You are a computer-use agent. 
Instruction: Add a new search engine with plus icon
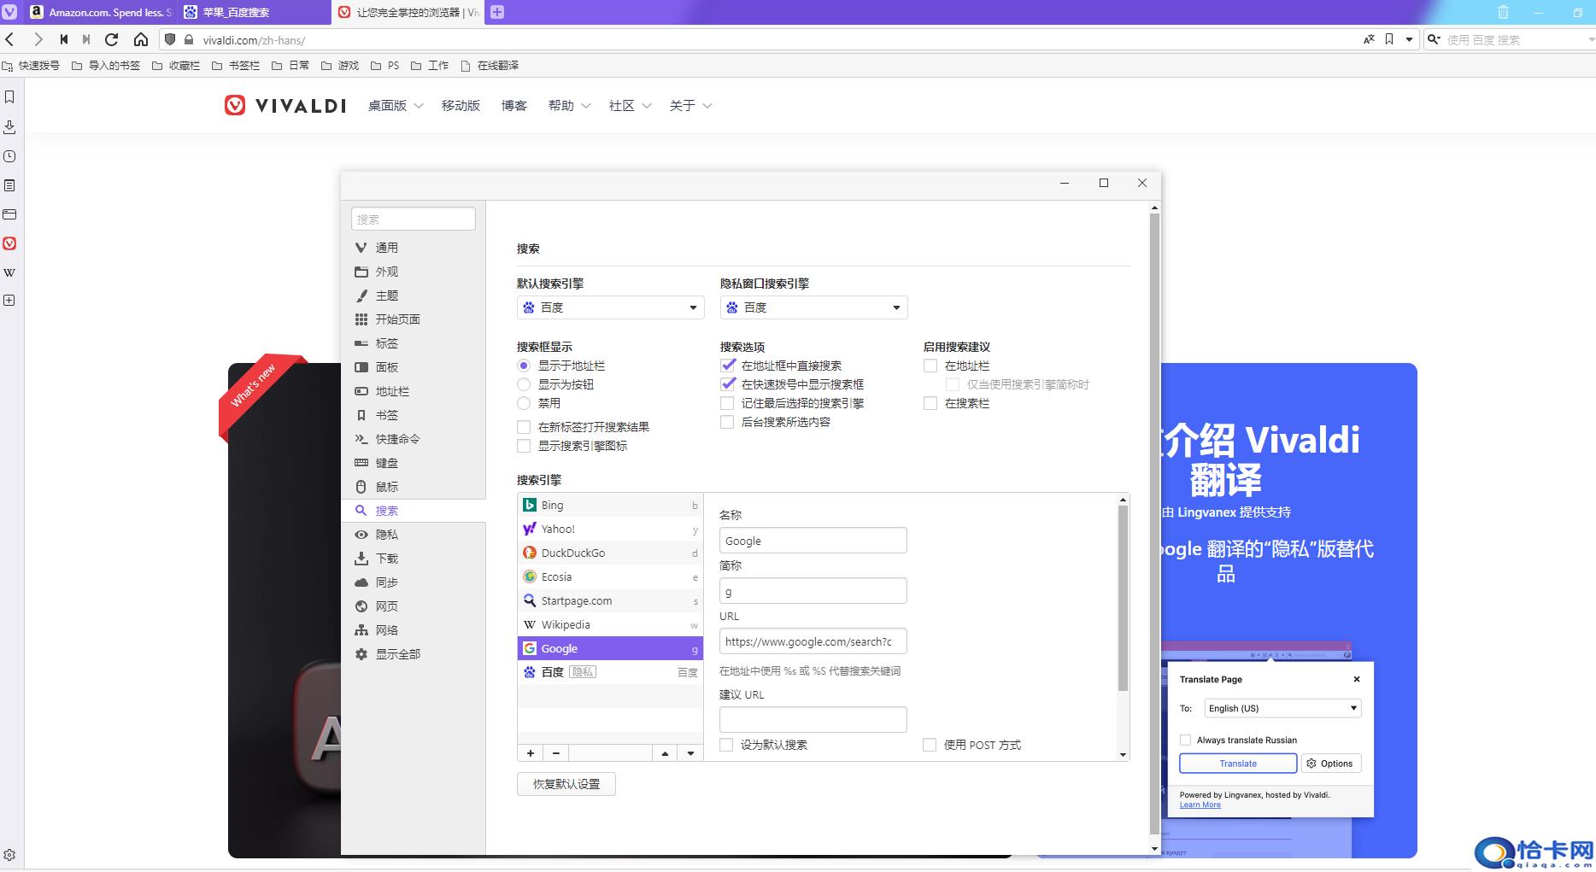pyautogui.click(x=530, y=752)
